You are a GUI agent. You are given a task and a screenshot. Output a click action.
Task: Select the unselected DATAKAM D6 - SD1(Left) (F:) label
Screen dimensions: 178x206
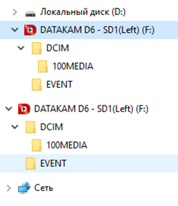[91, 109]
